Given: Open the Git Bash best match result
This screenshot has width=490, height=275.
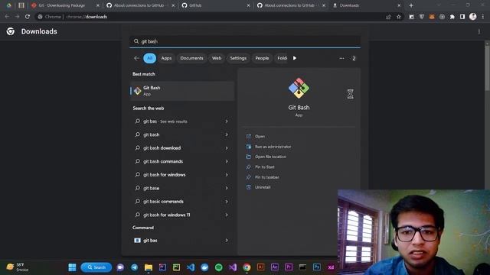Looking at the screenshot, I should pos(182,91).
